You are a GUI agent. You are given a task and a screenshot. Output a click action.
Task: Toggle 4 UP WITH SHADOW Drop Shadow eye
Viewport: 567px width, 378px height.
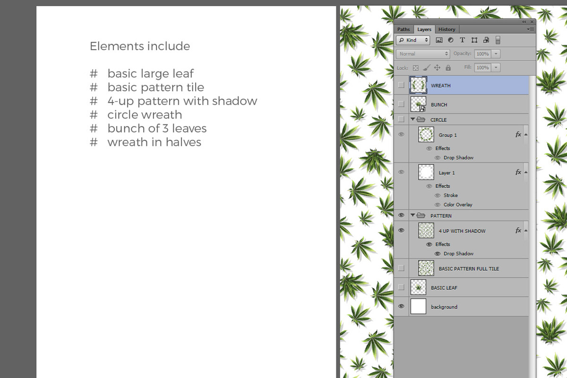437,254
